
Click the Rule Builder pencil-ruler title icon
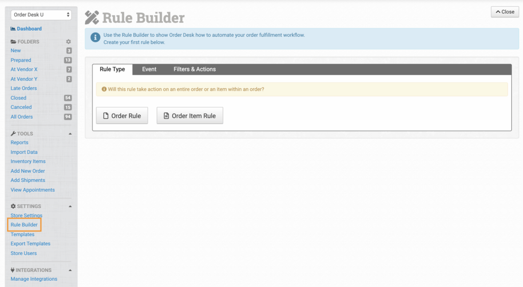[92, 17]
